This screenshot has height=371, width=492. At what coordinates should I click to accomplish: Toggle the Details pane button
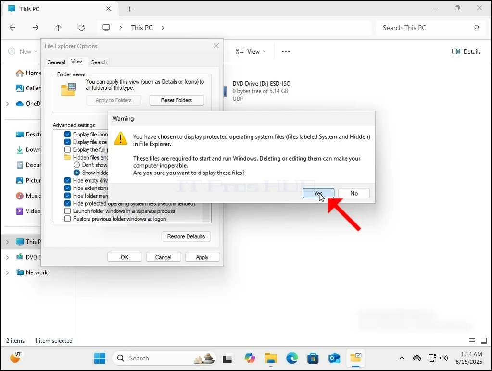467,52
